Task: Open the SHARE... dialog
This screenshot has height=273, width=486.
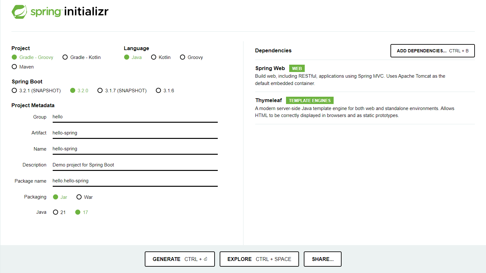Action: click(x=323, y=259)
